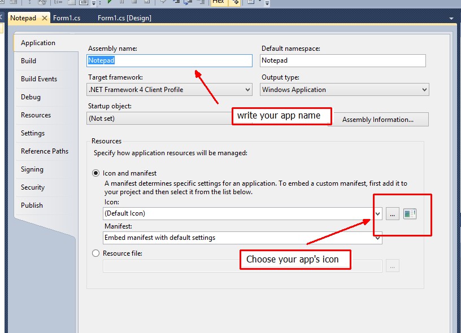Screen dimensions: 461x333
Task: Browse for an icon file with ellipsis button
Action: pos(392,213)
